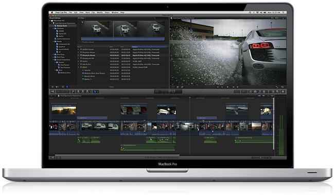Image resolution: width=335 pixels, height=195 pixels.
Task: Expand the ALEXA Sunset clip row
Action: [x=78, y=49]
